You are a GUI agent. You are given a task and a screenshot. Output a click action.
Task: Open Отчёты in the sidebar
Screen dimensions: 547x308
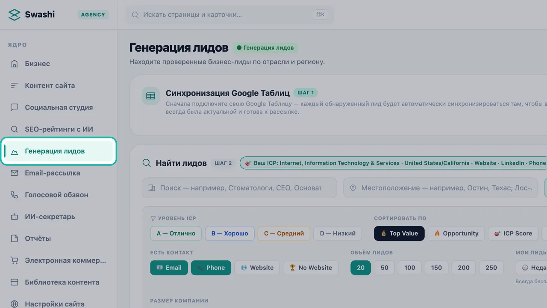[59, 238]
